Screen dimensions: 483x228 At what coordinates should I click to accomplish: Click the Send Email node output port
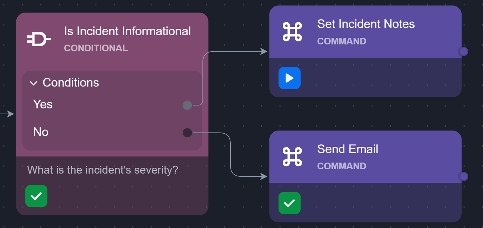tap(463, 176)
